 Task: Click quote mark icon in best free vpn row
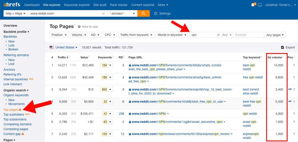(x=290, y=101)
